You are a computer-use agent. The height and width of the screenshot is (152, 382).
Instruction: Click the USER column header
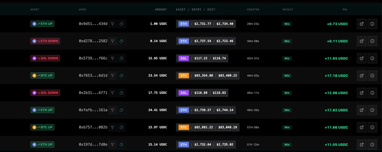pyautogui.click(x=82, y=10)
